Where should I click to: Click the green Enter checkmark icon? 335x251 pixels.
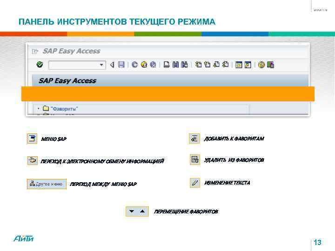tap(40, 65)
